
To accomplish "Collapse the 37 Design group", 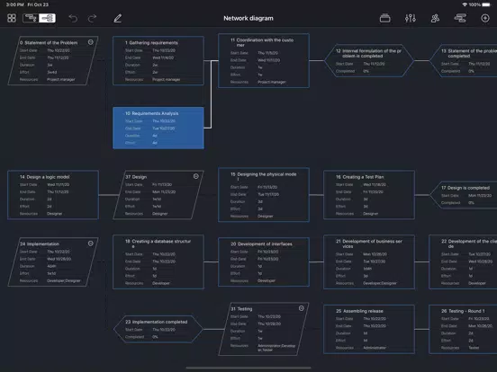I will pos(196,176).
